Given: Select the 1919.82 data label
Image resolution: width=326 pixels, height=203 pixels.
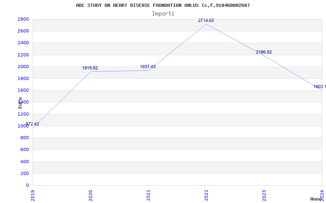Looking at the screenshot, I should [90, 68].
